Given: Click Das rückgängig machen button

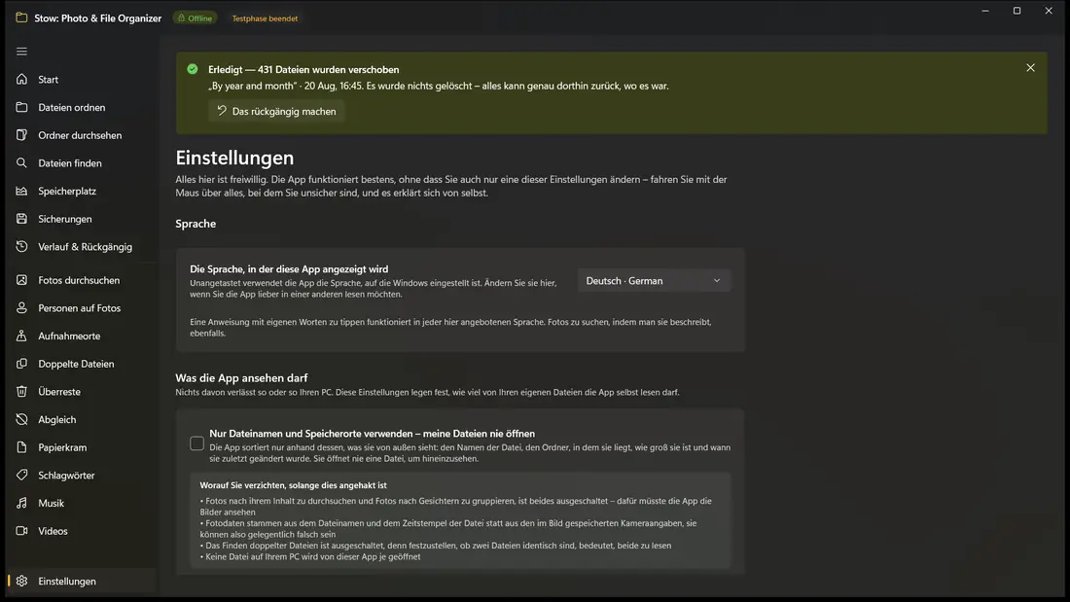Looking at the screenshot, I should 276,111.
